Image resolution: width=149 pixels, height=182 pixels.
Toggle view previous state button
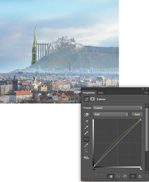(118, 176)
